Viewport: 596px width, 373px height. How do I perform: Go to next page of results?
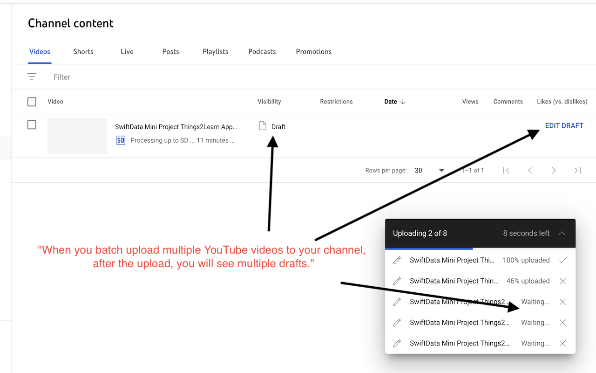[x=554, y=171]
